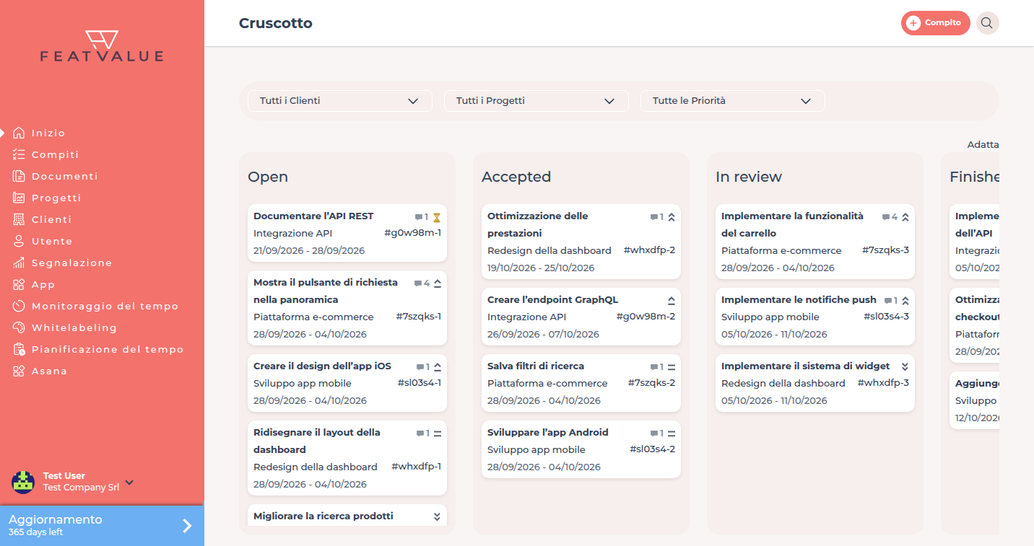Click the hourglass icon on Documentare l'API REST
The width and height of the screenshot is (1034, 546).
pos(436,217)
